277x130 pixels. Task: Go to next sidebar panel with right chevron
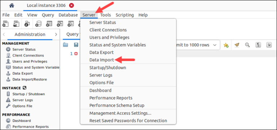[x=56, y=35]
